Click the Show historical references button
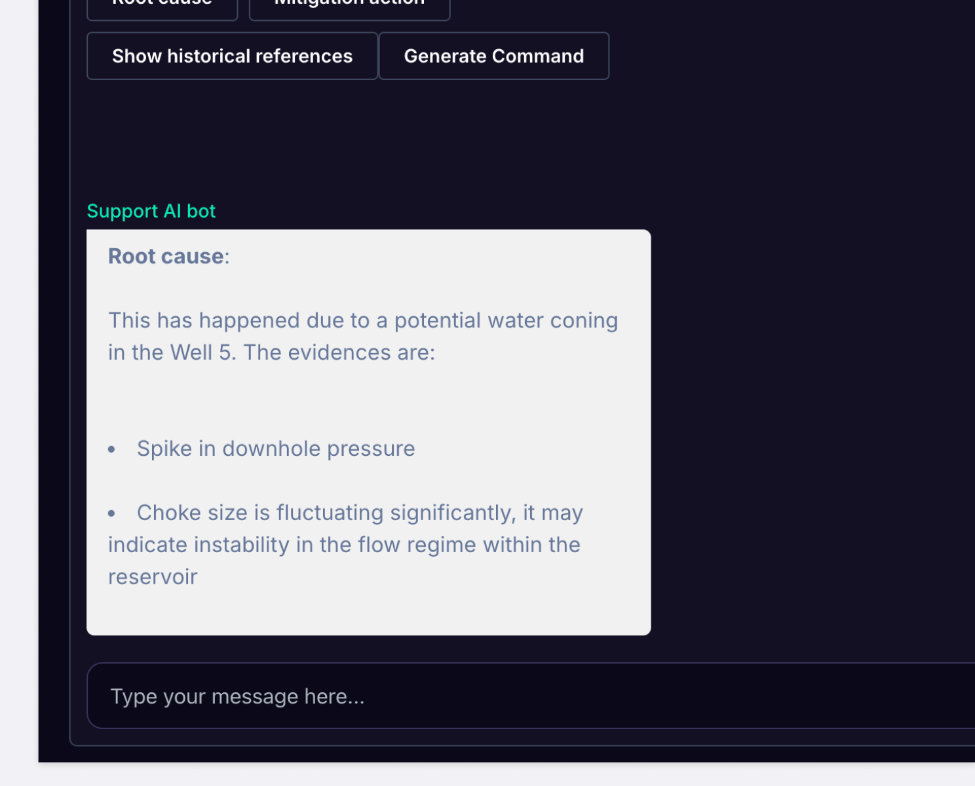This screenshot has height=786, width=975. 232,56
